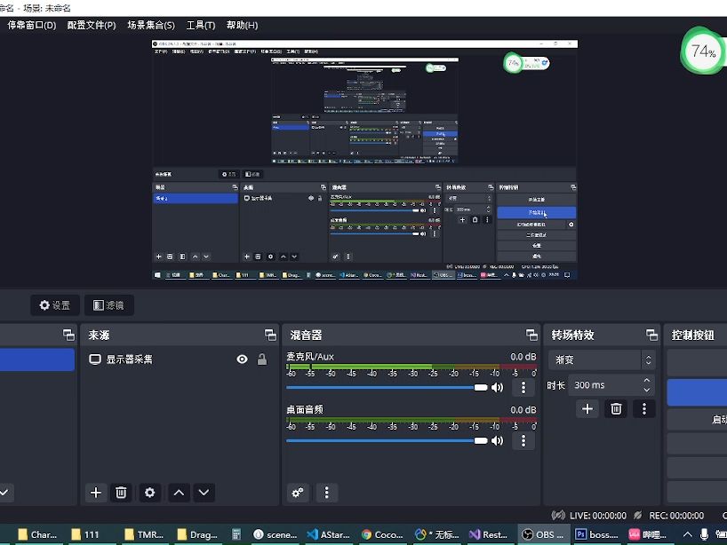Open the 停靠窗口(D) menu
Viewport: 727px width, 545px height.
coord(31,25)
